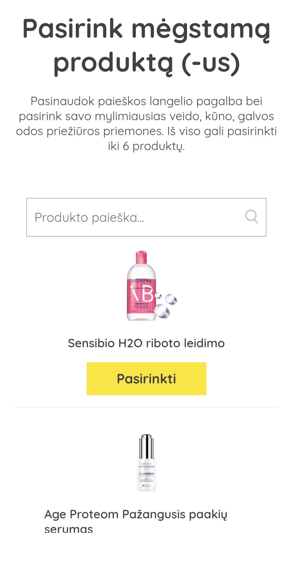Click the Sensibio H2O riboto leidimo title
Viewport: 293px width, 572px height.
[x=146, y=343]
